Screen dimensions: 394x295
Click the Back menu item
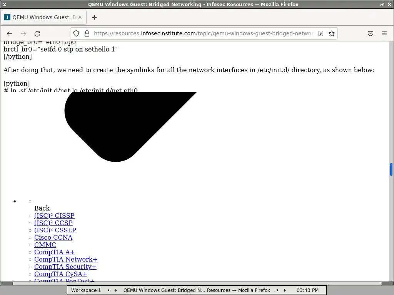click(42, 208)
